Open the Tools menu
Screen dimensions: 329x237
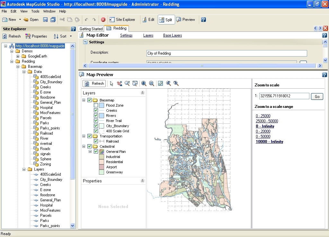(x=35, y=11)
